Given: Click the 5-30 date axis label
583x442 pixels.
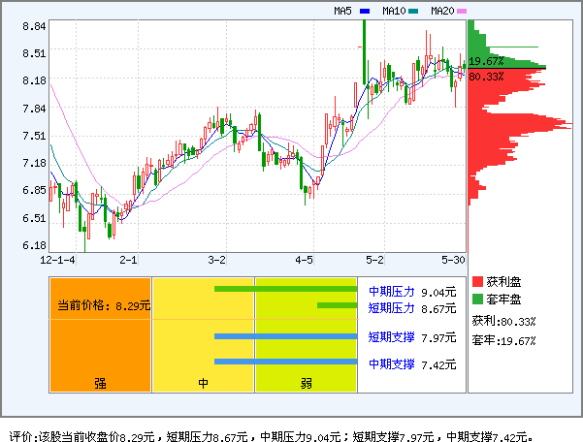Looking at the screenshot, I should click(452, 260).
